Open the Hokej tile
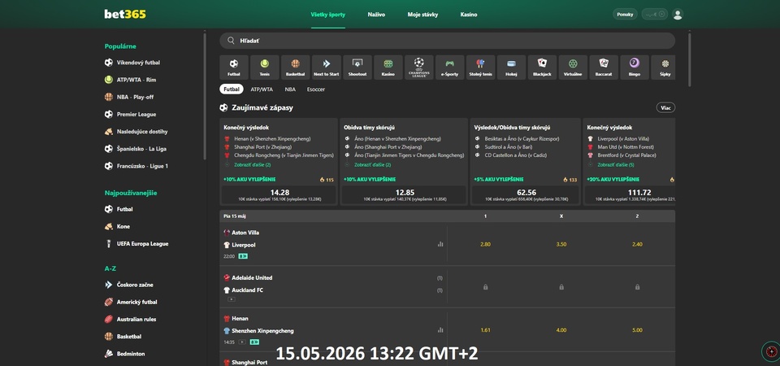 (511, 68)
